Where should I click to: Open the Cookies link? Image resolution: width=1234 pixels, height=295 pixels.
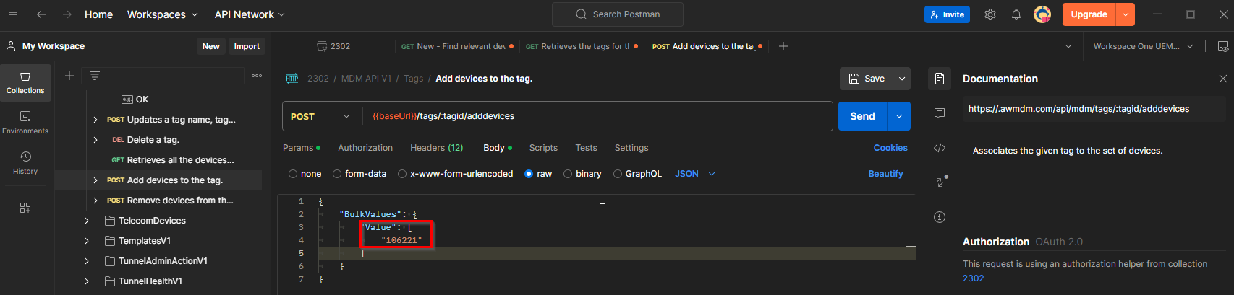890,148
